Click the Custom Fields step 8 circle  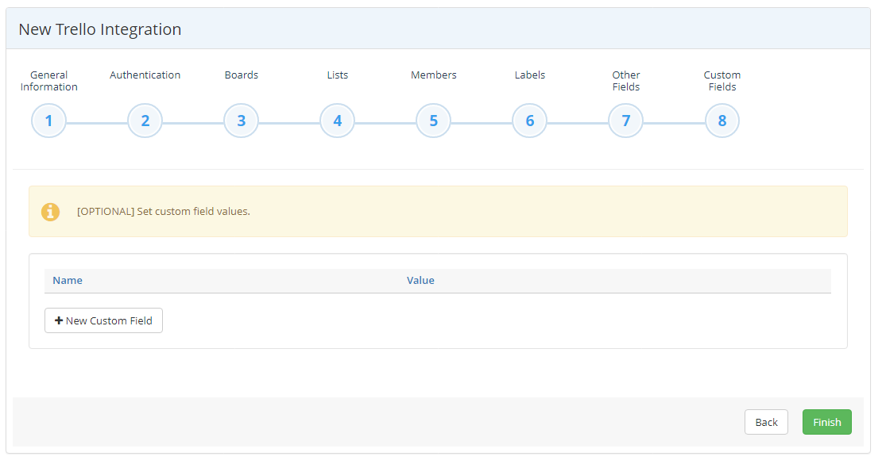tap(722, 121)
